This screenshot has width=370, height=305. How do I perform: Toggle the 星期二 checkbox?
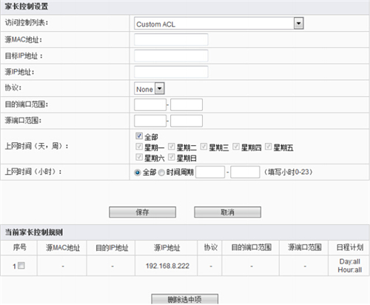[x=172, y=147]
